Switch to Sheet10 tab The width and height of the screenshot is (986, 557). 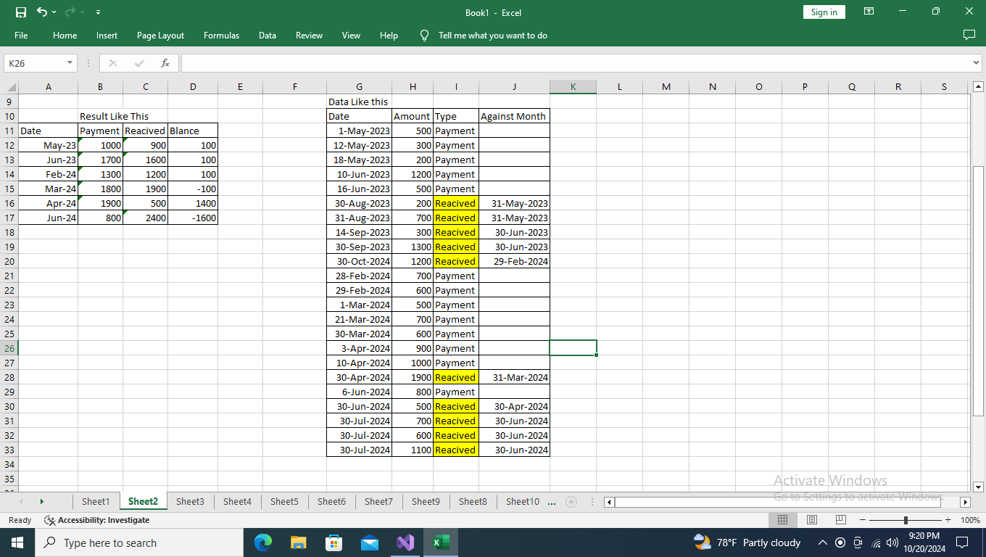tap(523, 501)
